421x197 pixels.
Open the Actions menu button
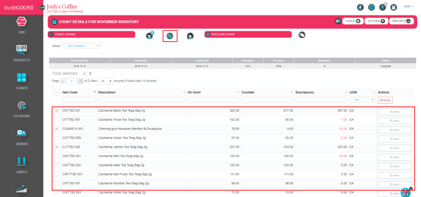point(376,21)
